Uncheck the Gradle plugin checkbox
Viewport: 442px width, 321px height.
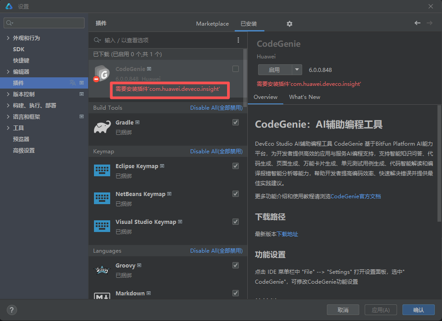236,122
